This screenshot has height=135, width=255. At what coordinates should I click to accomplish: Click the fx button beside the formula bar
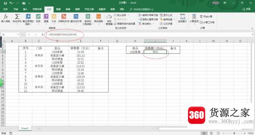coord(42,34)
